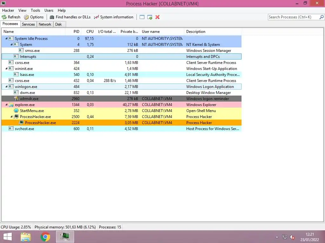Image resolution: width=325 pixels, height=243 pixels.
Task: Click the svchost.exe process icon
Action: pos(11,128)
